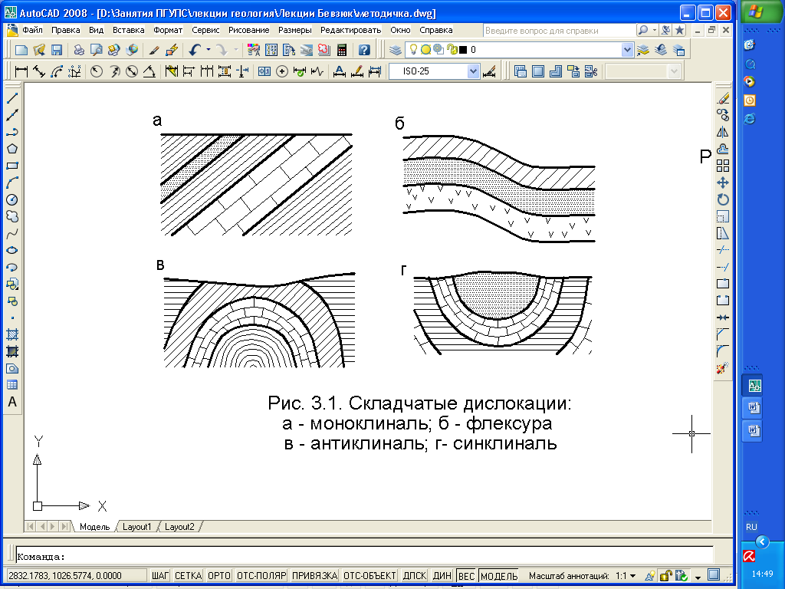The height and width of the screenshot is (589, 785).
Task: Toggle the layer lightbulb on/off icon
Action: (x=413, y=49)
